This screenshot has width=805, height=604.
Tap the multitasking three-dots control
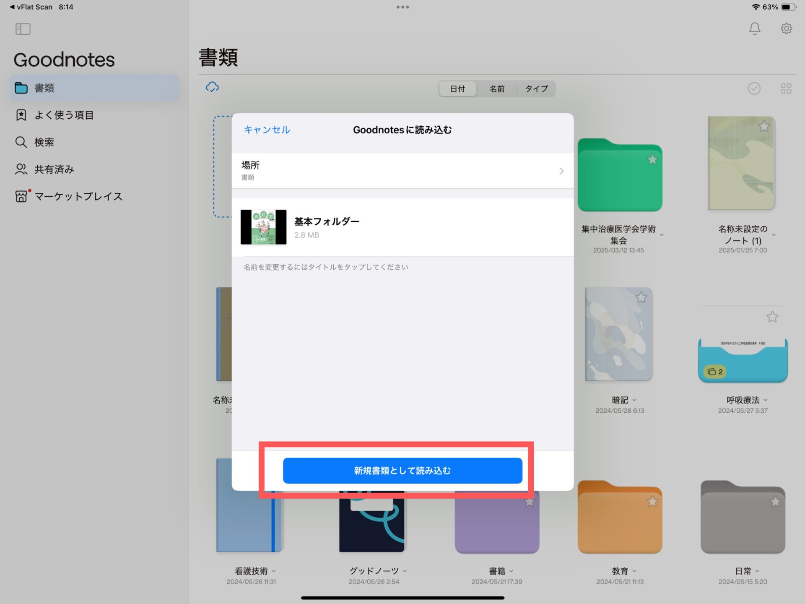coord(402,7)
